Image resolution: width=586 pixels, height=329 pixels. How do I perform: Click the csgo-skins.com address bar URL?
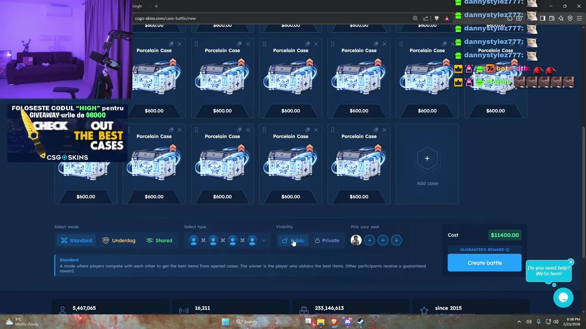coord(165,18)
